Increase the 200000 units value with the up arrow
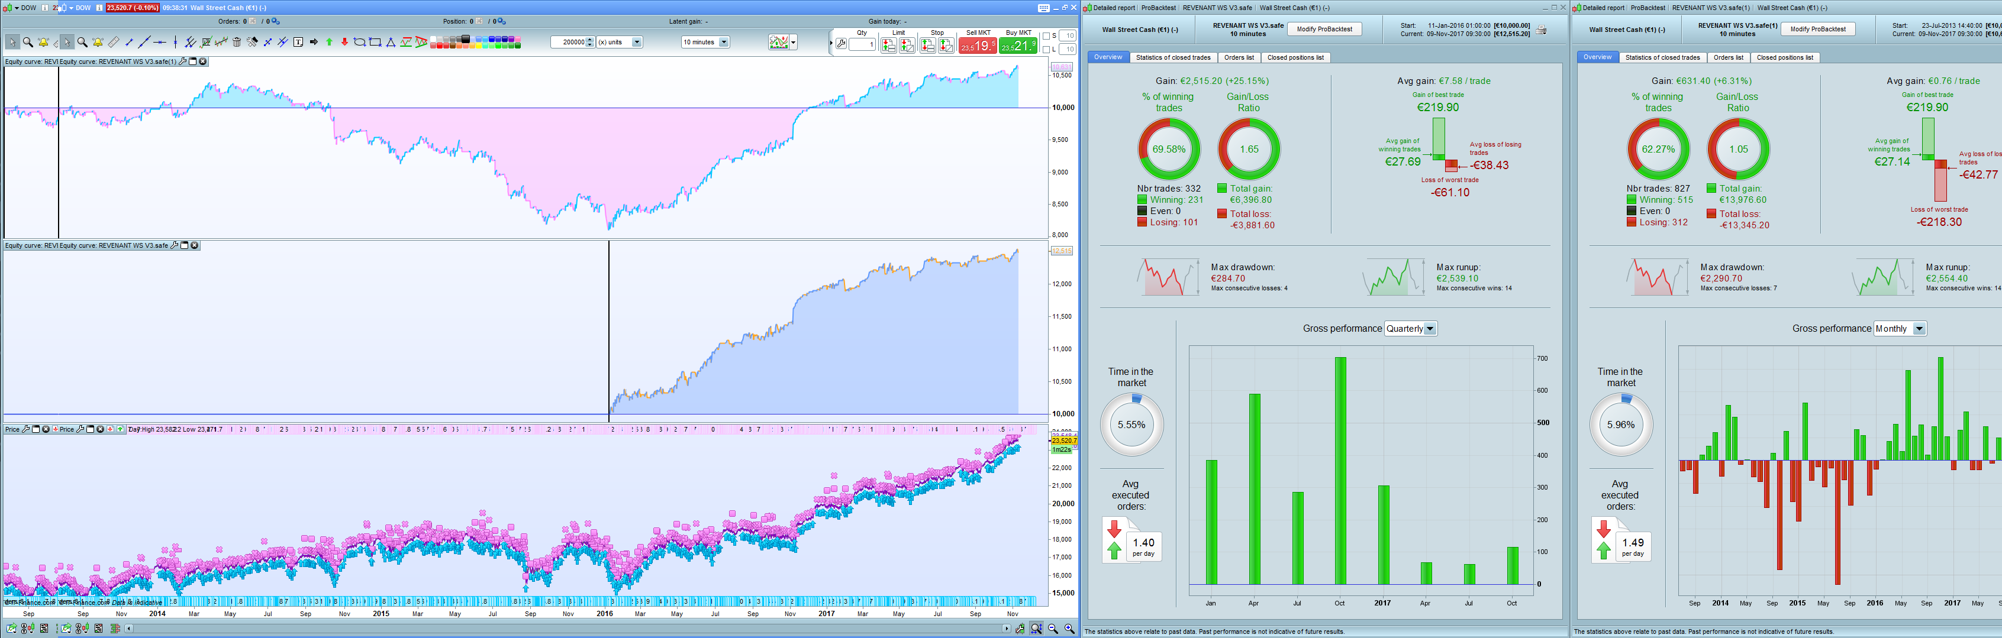 pyautogui.click(x=591, y=39)
